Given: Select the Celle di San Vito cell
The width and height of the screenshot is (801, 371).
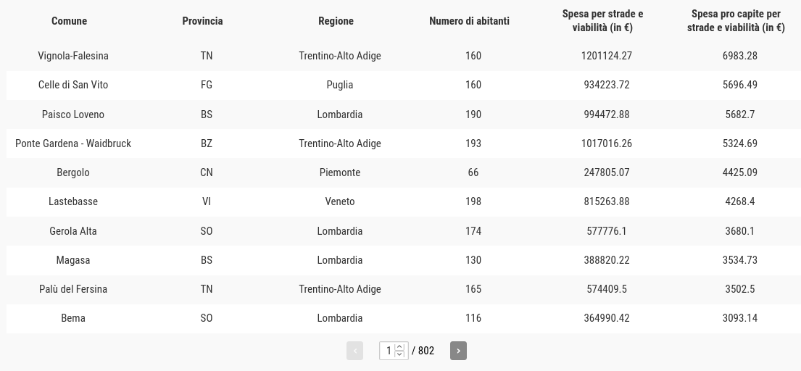Looking at the screenshot, I should pyautogui.click(x=73, y=85).
